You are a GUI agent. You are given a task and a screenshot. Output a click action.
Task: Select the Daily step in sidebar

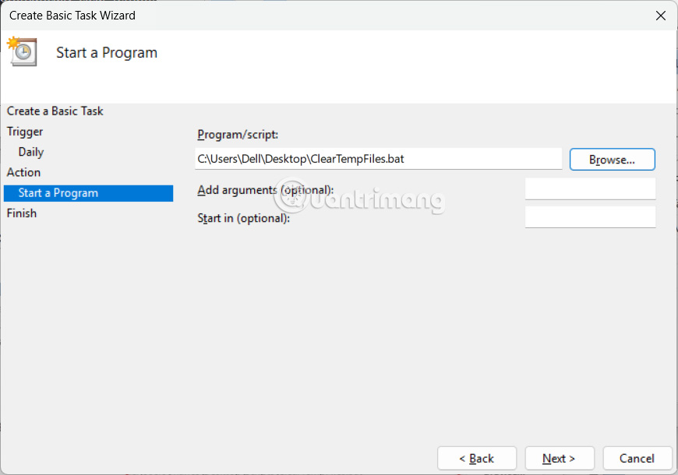click(x=30, y=152)
